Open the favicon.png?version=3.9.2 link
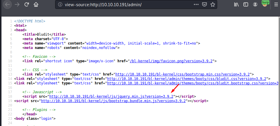280x126 pixels. tap(171, 61)
